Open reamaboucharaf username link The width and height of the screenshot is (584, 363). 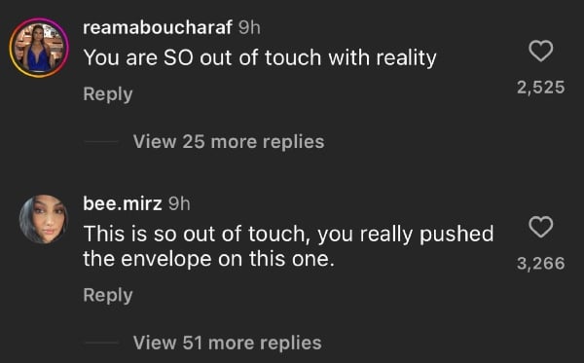tap(158, 28)
